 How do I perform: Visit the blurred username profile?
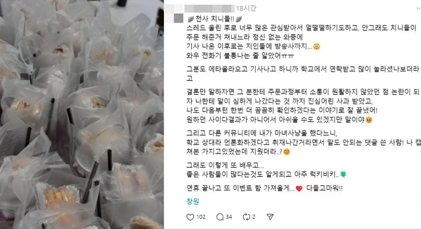click(x=209, y=8)
